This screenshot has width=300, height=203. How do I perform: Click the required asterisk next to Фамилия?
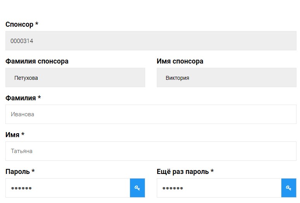click(39, 97)
